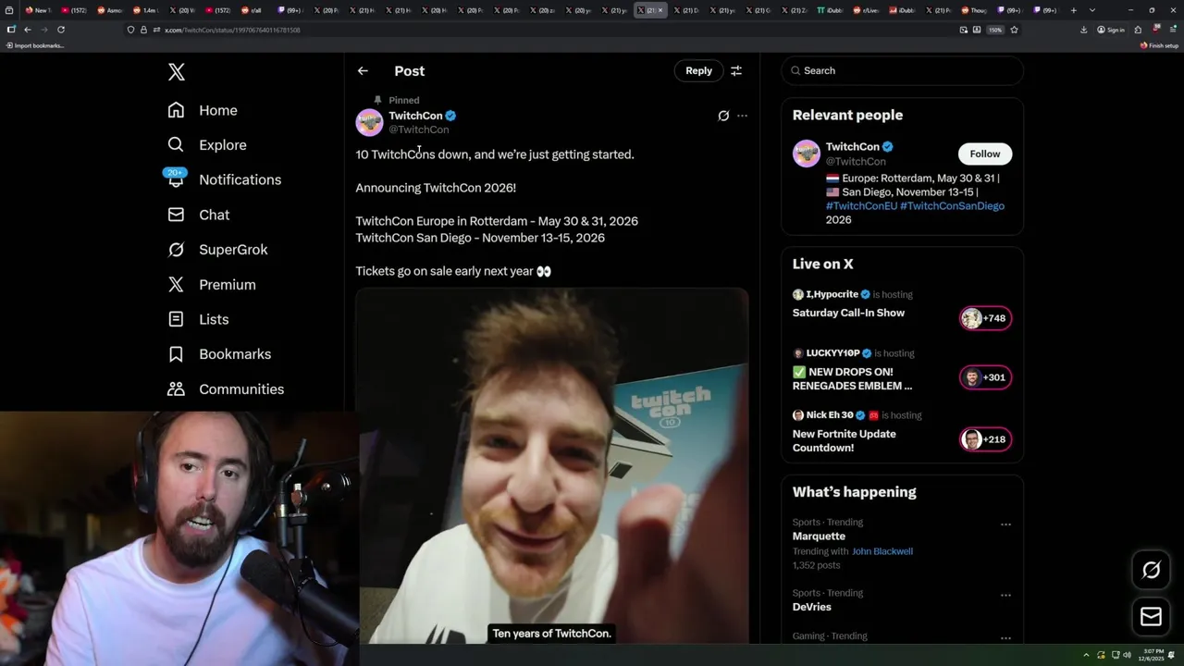1184x666 pixels.
Task: Click the volume icon in system tray
Action: click(1127, 655)
